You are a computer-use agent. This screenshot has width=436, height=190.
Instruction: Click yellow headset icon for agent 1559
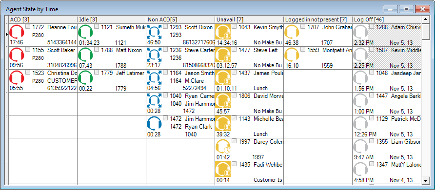point(292,55)
